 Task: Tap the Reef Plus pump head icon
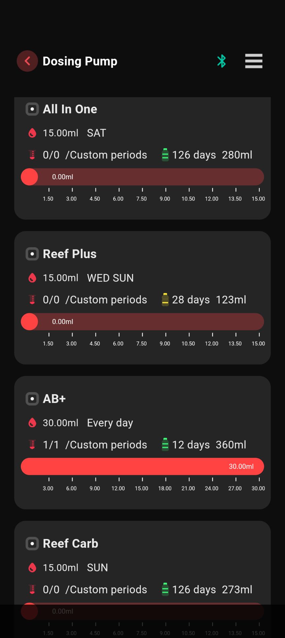(x=32, y=254)
